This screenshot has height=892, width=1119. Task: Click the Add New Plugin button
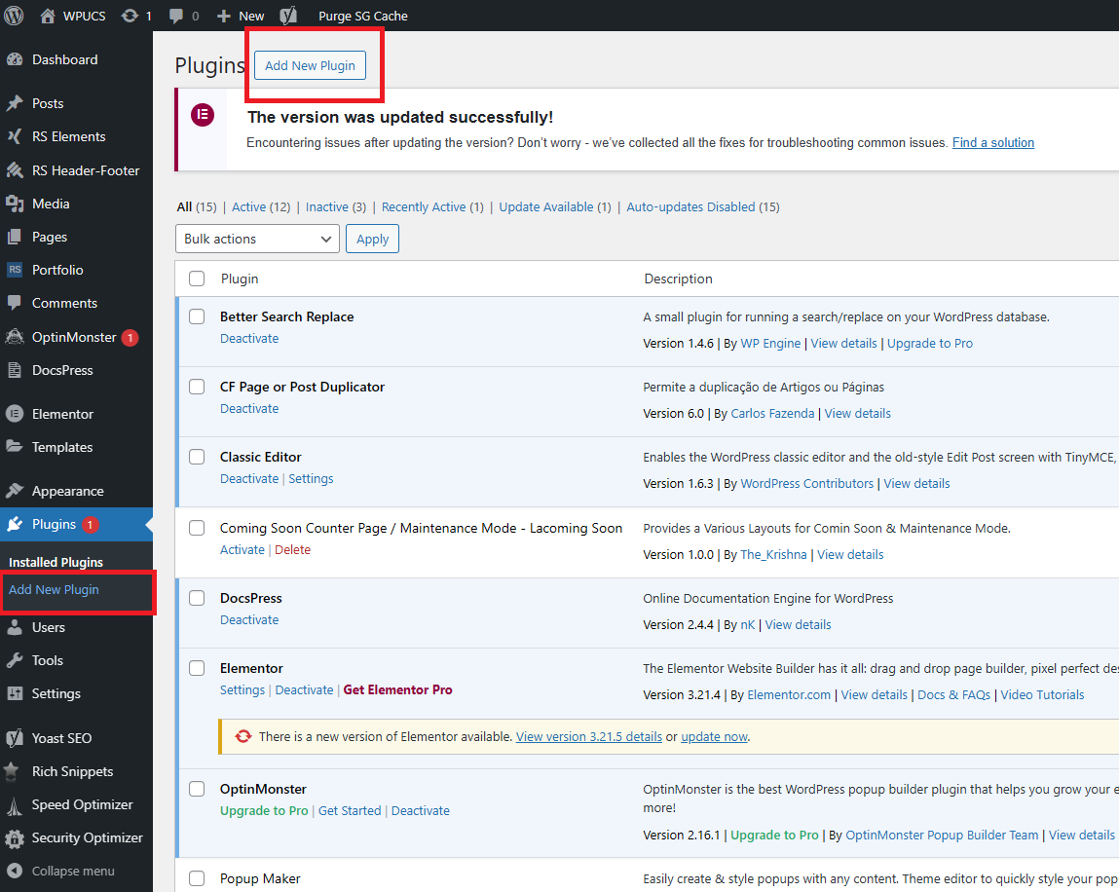coord(311,65)
